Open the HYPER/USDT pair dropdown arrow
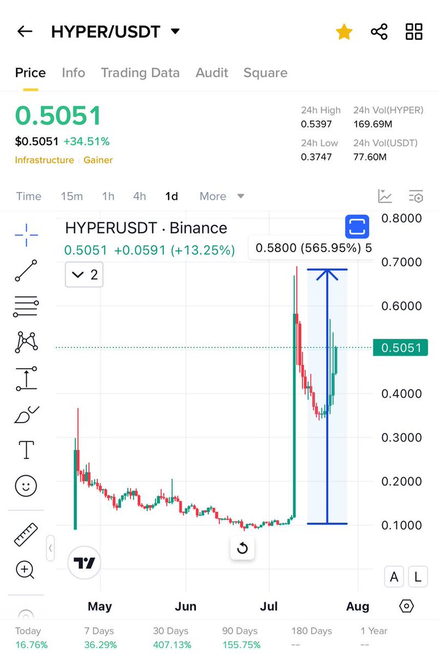The height and width of the screenshot is (654, 439). 175,31
